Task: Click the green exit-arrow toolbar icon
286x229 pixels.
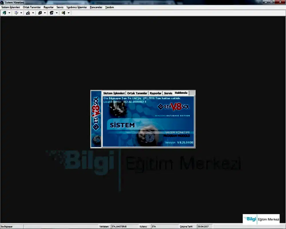Action: tap(5, 13)
